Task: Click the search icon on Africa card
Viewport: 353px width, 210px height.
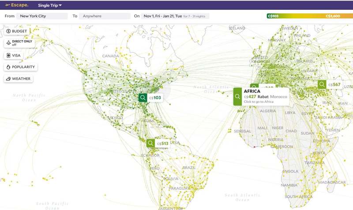Action: [237, 96]
